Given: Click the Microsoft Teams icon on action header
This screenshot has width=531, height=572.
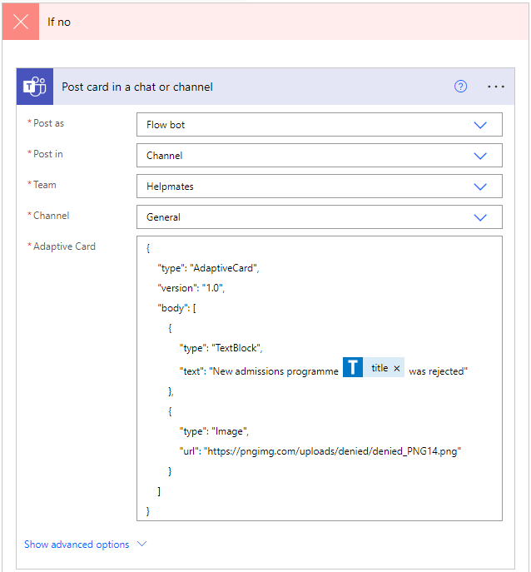Looking at the screenshot, I should pyautogui.click(x=34, y=87).
